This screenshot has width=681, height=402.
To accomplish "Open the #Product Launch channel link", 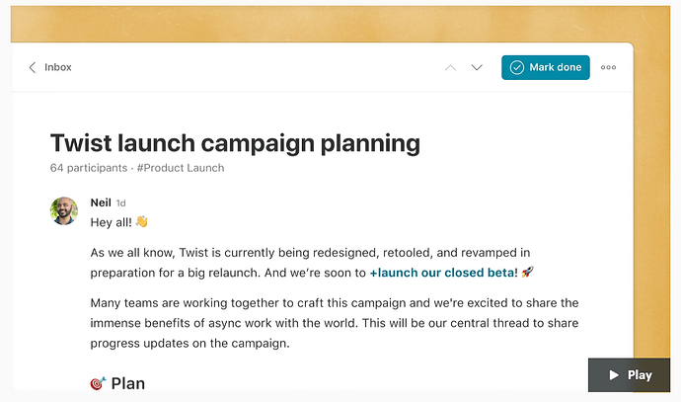I will [181, 168].
